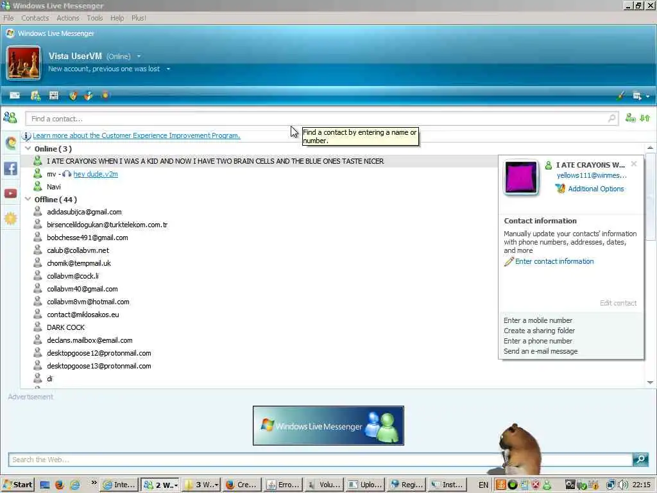Open the weather sun tab in sidebar
This screenshot has width=657, height=493.
click(x=10, y=218)
